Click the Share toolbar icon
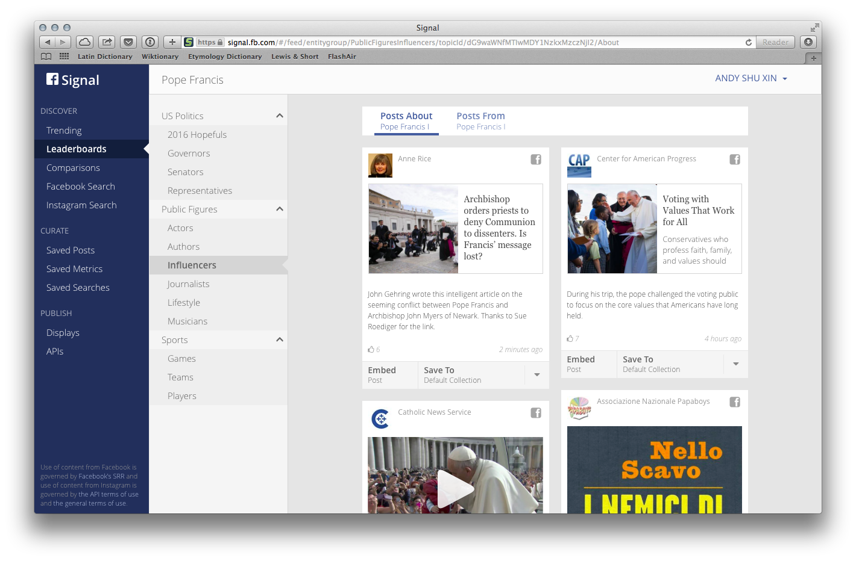The height and width of the screenshot is (561, 856). point(107,42)
